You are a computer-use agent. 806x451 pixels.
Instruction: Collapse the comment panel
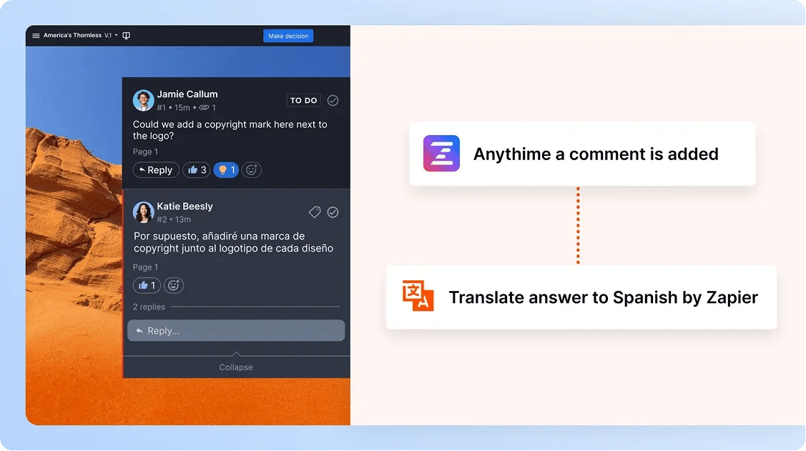(x=235, y=367)
